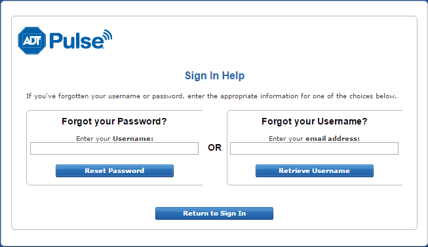Click the word 'Password' in Reset Password
This screenshot has height=247, width=428.
[x=126, y=171]
